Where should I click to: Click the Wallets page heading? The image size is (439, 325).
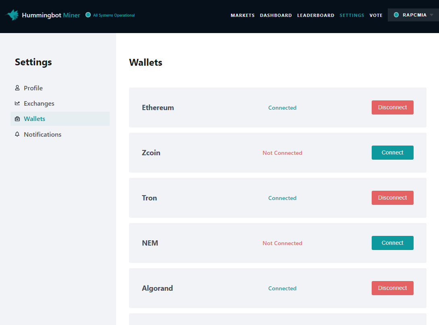146,62
